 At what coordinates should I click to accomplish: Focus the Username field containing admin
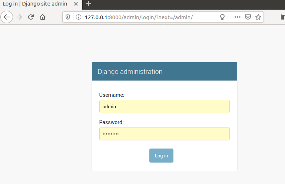165,106
